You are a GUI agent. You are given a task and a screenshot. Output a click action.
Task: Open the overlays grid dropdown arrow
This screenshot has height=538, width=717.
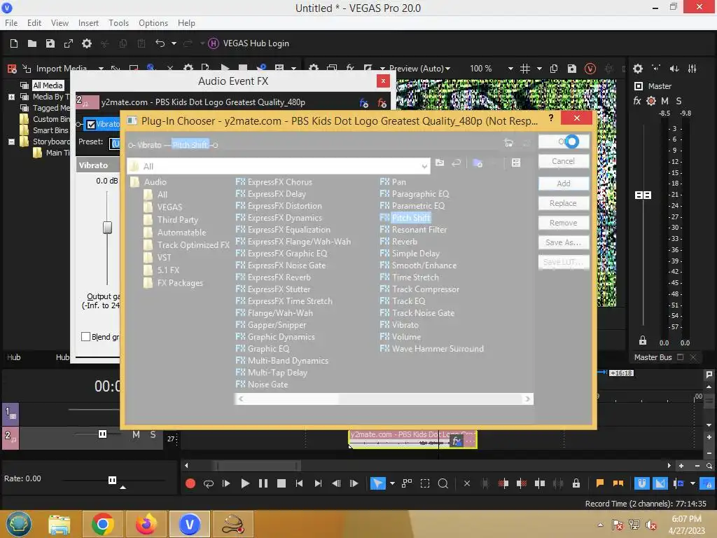point(539,69)
